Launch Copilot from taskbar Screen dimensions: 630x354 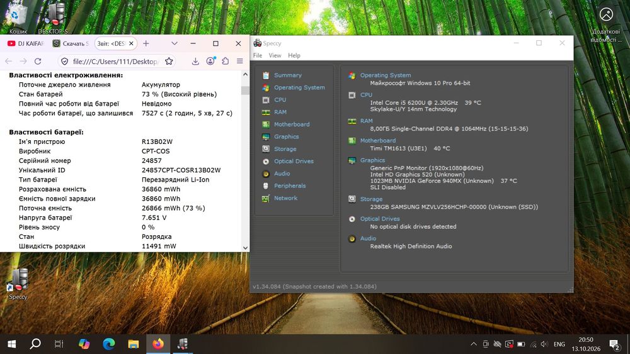(84, 344)
